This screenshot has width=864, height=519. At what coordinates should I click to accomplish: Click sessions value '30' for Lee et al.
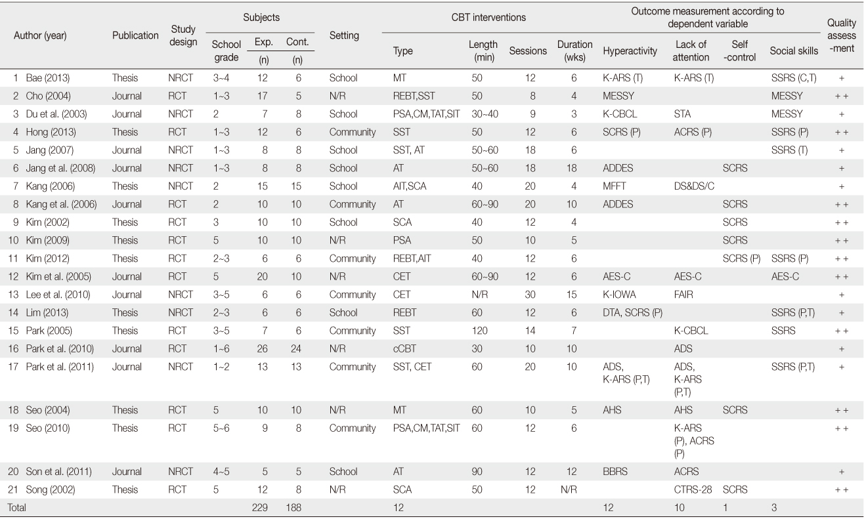point(529,295)
